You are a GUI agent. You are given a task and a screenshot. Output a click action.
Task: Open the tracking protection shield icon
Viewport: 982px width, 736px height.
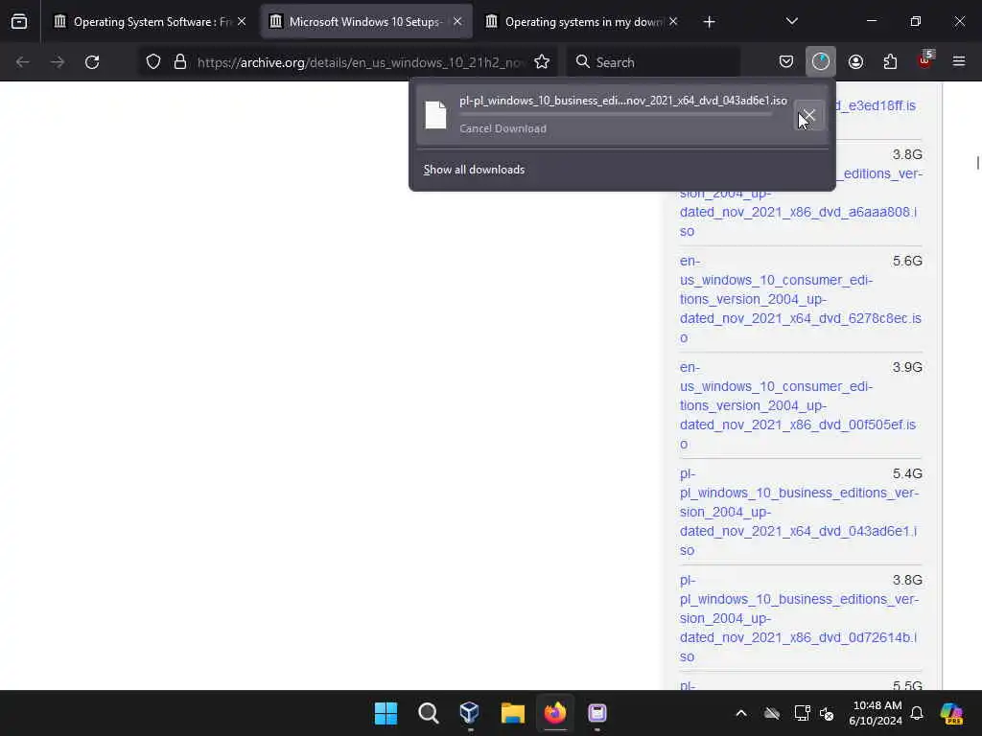[153, 62]
